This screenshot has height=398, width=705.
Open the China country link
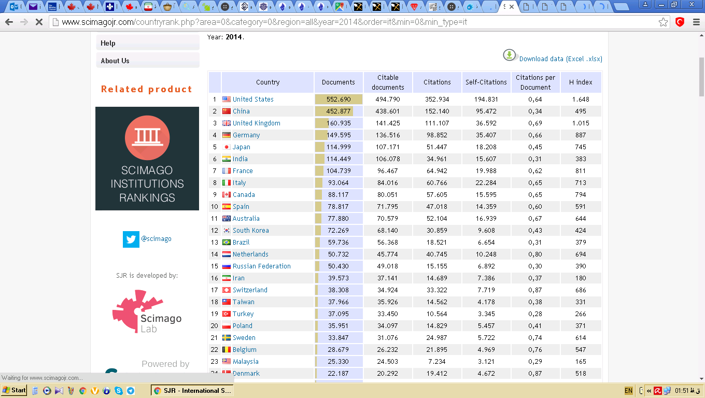241,111
